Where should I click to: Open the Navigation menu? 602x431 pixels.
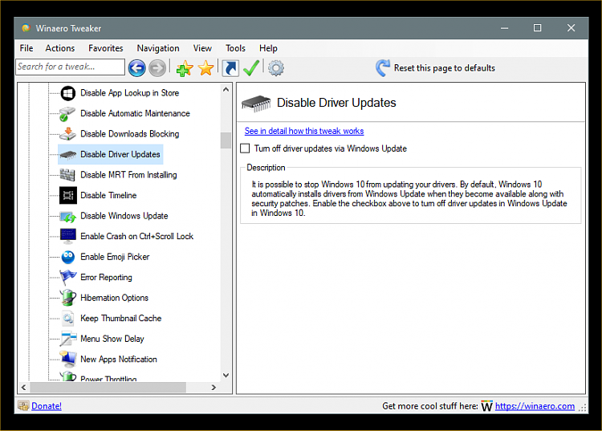158,48
